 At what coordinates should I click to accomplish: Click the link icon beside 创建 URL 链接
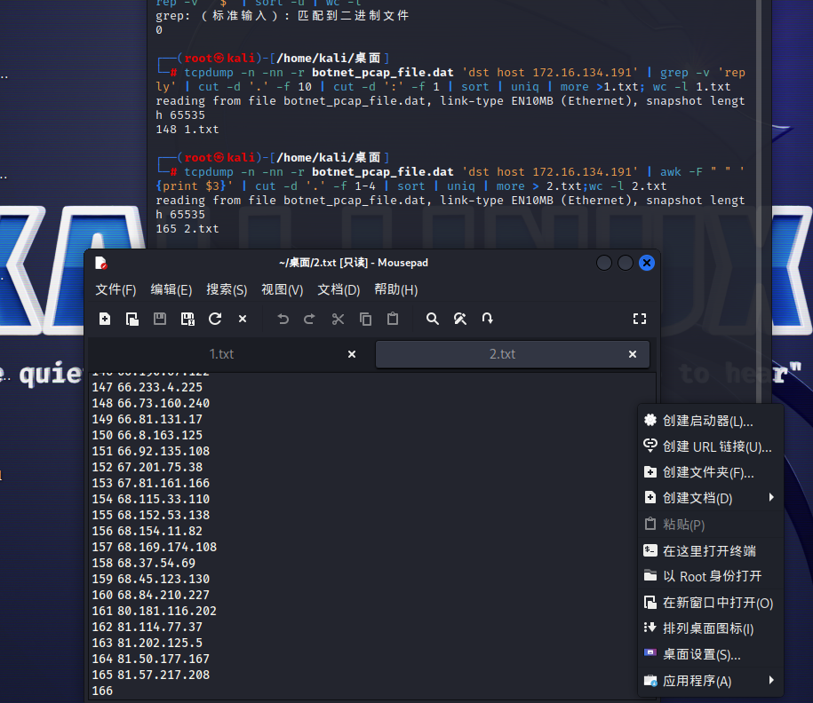[x=650, y=446]
